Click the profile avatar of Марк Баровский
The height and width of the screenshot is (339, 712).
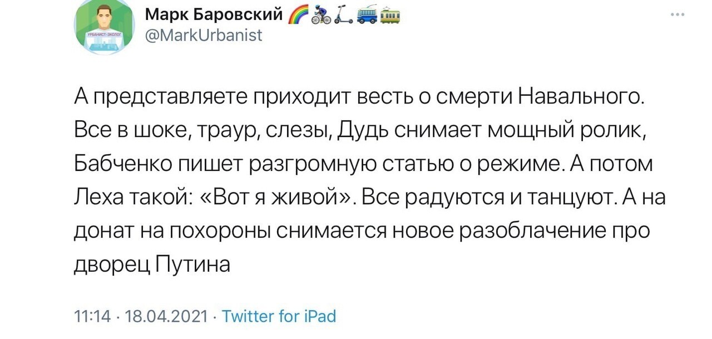103,27
